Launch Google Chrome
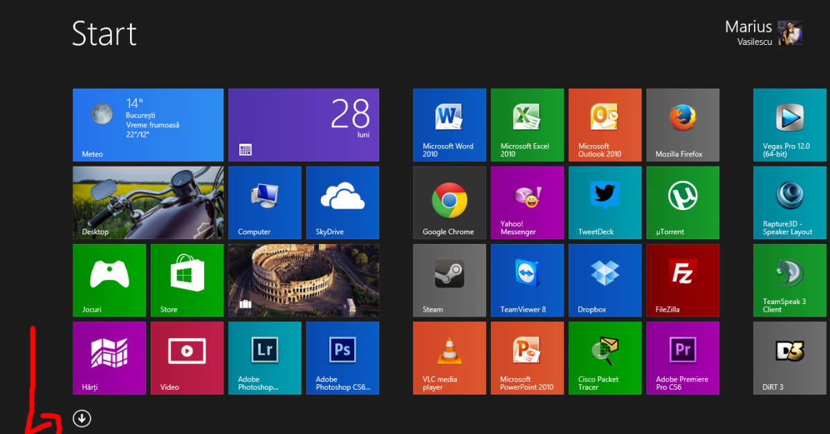This screenshot has height=434, width=830. [x=450, y=202]
